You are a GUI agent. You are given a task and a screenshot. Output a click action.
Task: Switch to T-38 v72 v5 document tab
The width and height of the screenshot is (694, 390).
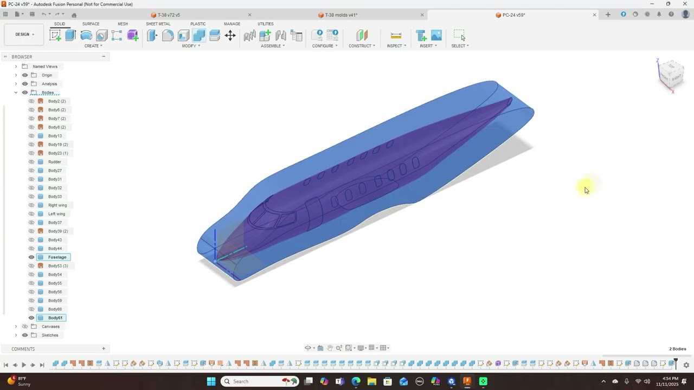coord(168,15)
